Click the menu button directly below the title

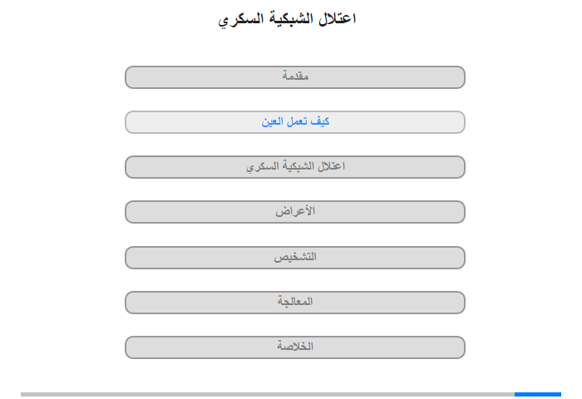(295, 77)
